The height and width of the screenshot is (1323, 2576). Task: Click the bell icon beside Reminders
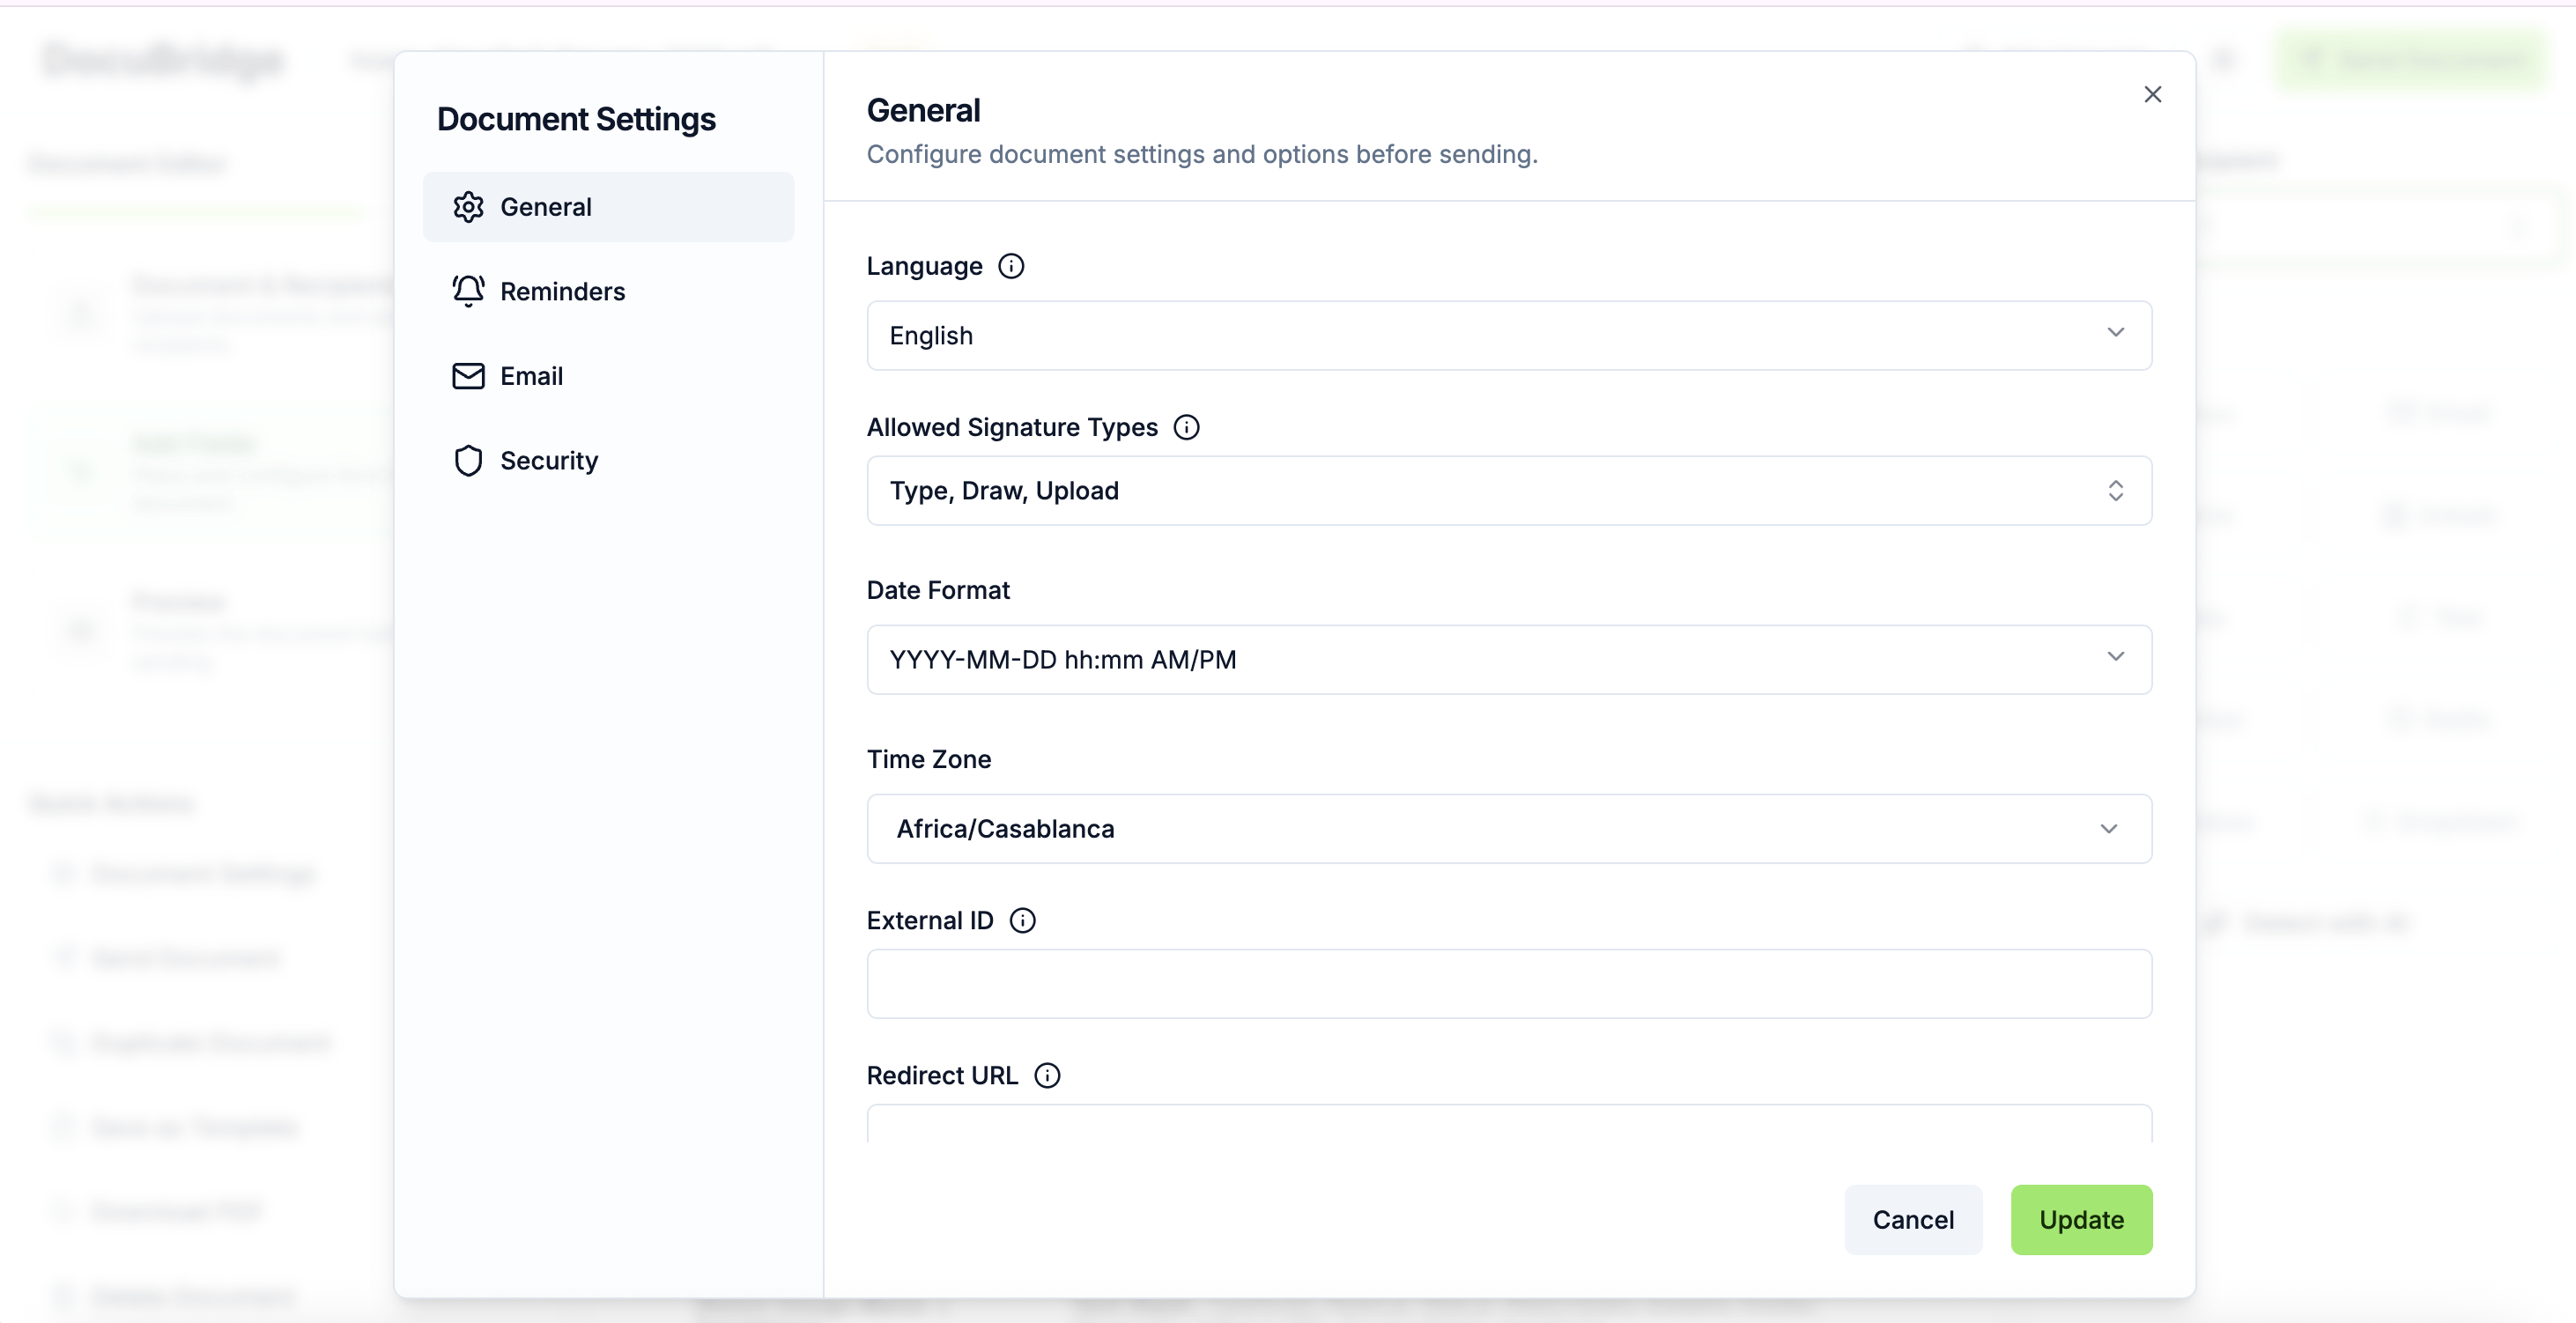point(468,291)
